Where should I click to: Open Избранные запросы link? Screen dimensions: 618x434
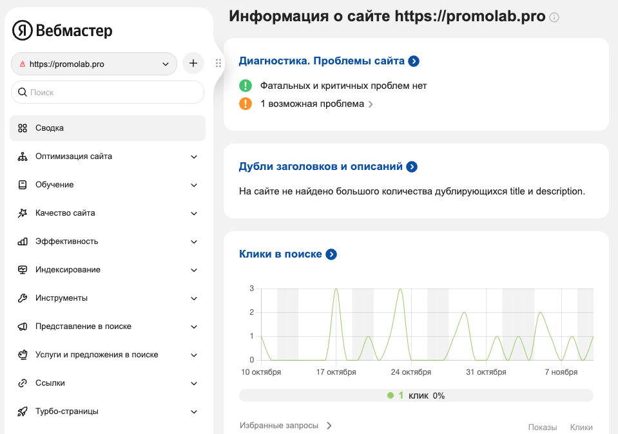(x=286, y=426)
